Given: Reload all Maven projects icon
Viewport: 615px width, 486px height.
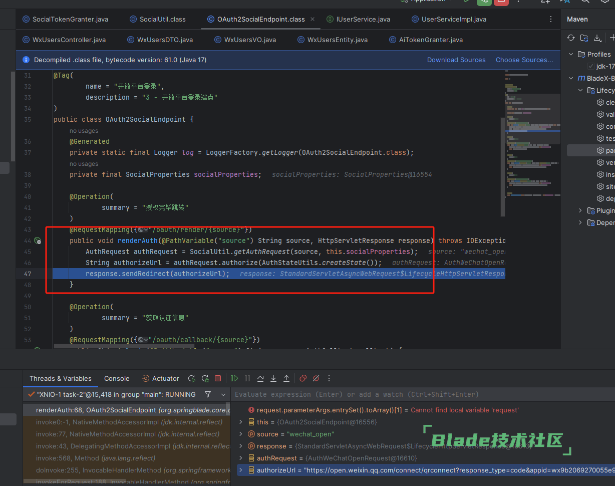Looking at the screenshot, I should coord(571,38).
